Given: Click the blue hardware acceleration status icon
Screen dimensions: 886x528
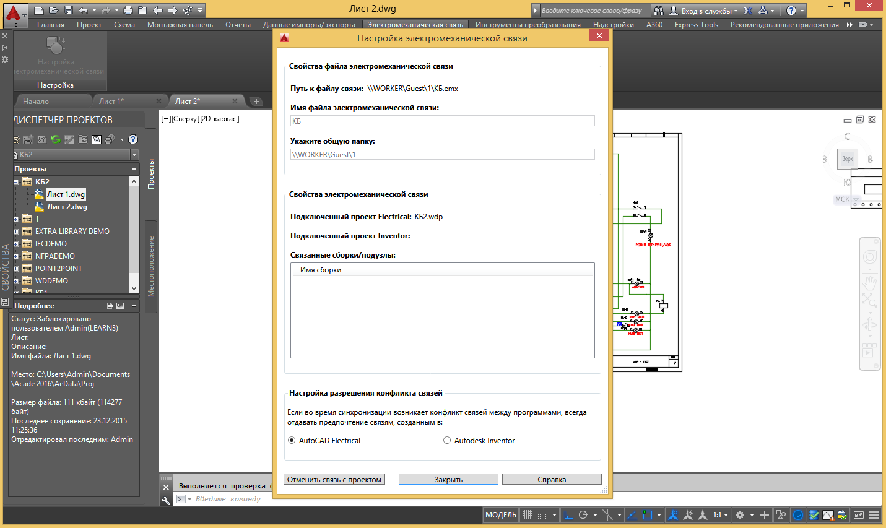Looking at the screenshot, I should tap(798, 515).
